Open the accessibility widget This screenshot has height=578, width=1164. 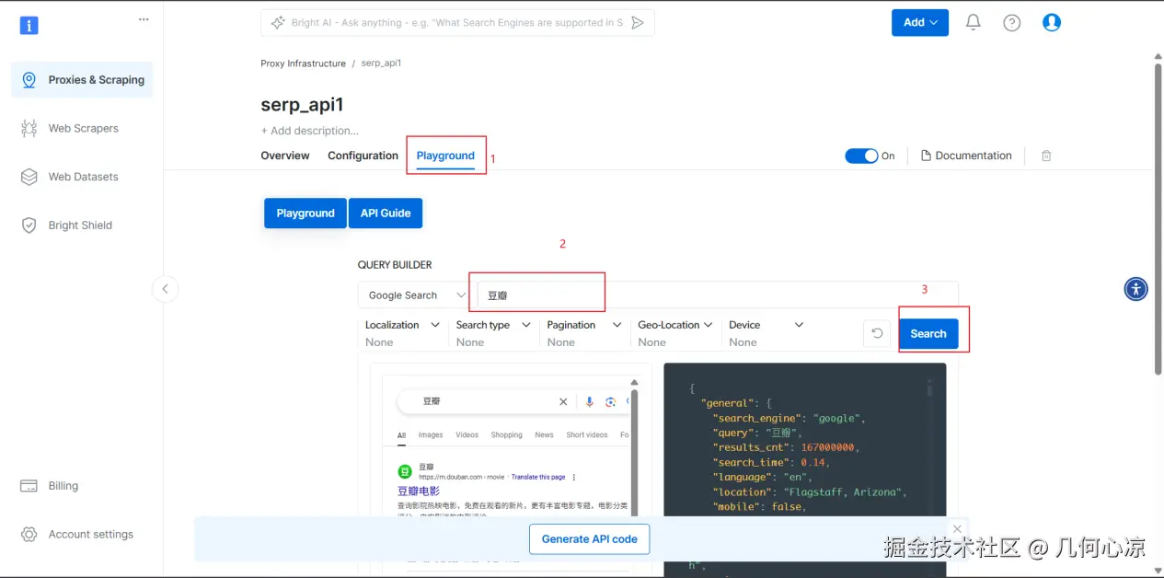[1136, 289]
